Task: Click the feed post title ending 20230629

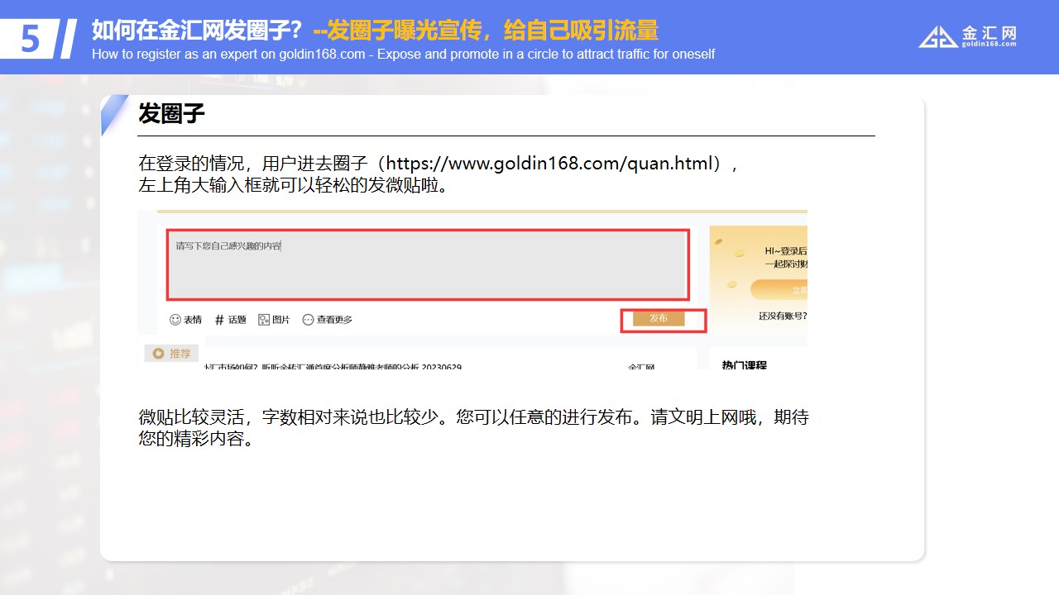Action: click(333, 366)
